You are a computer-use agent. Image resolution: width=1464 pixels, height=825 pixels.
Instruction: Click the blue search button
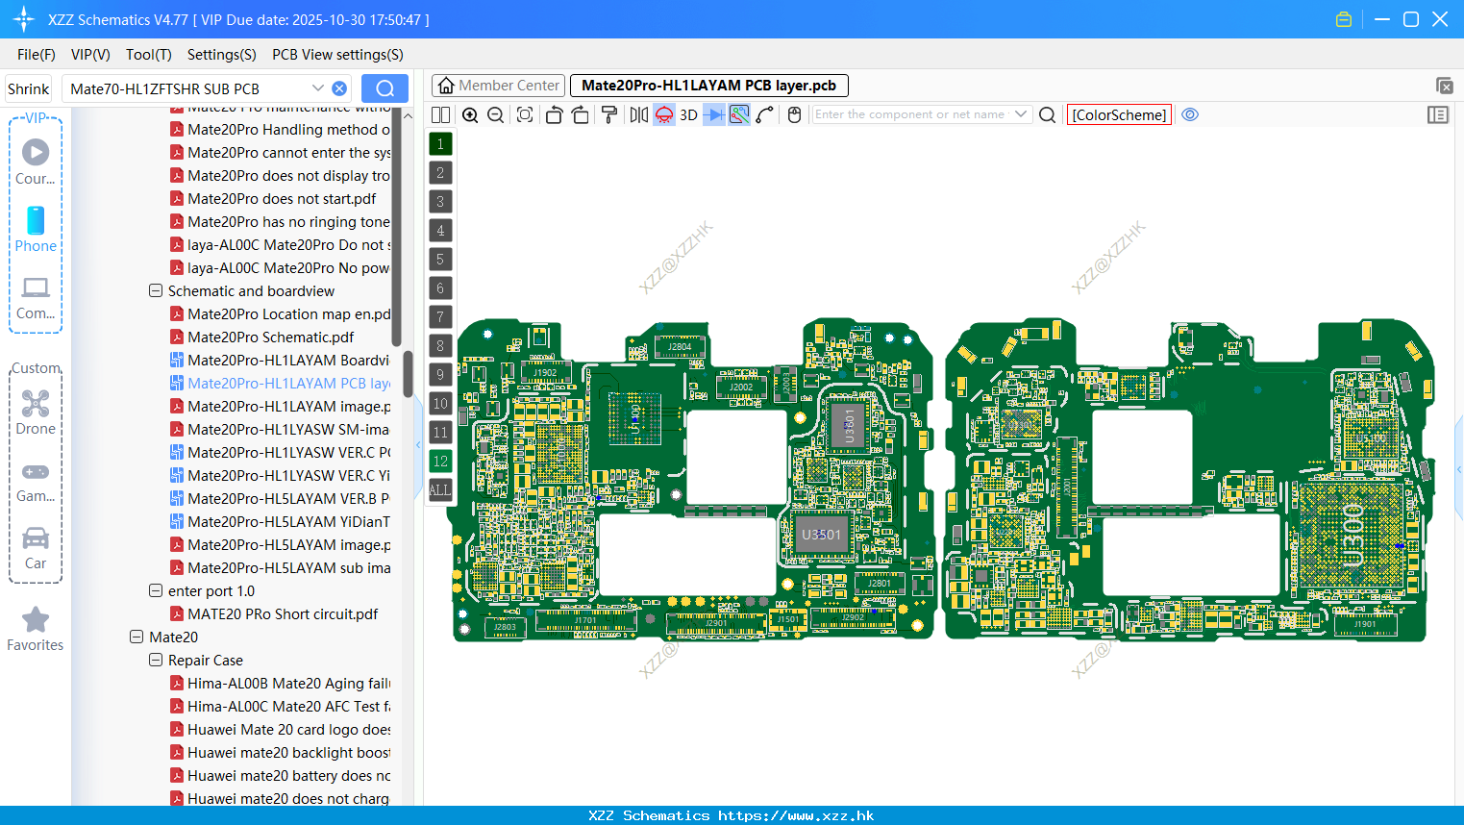pyautogui.click(x=385, y=88)
